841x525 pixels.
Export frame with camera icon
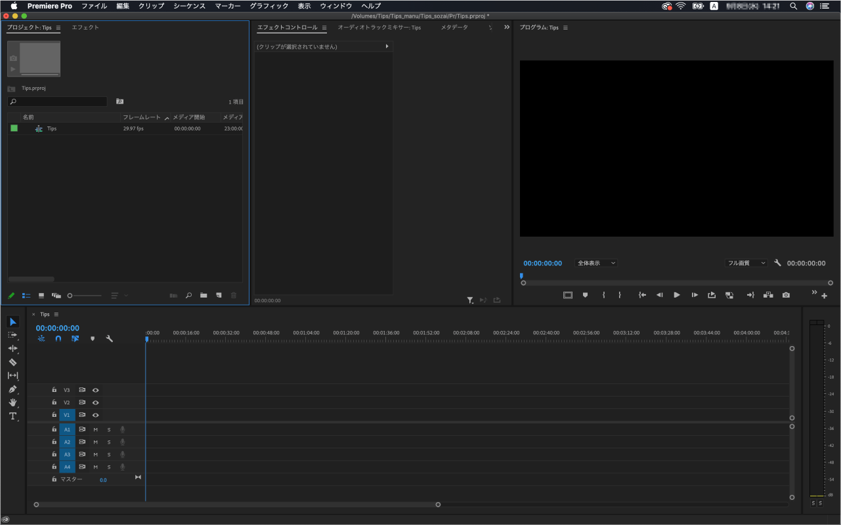tap(786, 295)
